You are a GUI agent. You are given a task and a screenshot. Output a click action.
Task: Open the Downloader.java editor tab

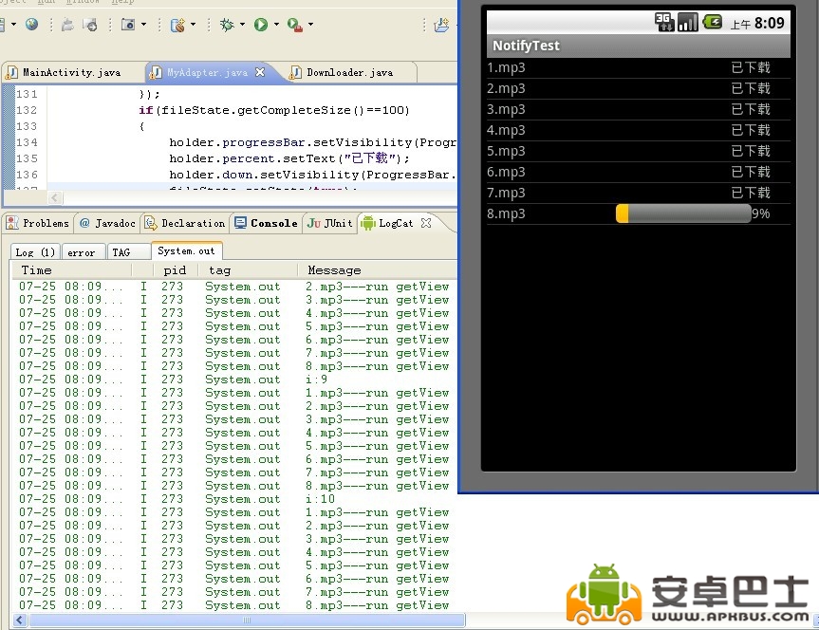coord(348,72)
